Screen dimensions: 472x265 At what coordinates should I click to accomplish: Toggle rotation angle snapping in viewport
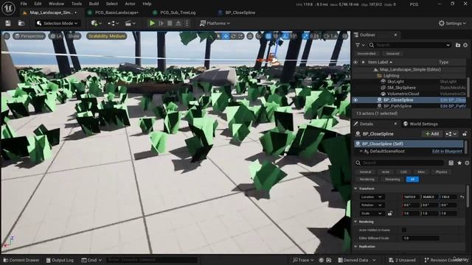[x=285, y=36]
